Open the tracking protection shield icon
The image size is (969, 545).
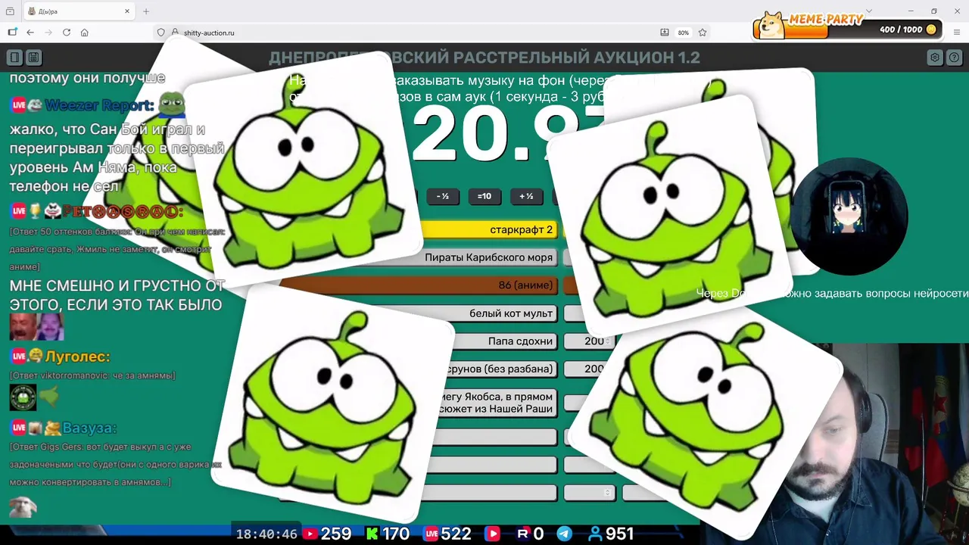(160, 33)
